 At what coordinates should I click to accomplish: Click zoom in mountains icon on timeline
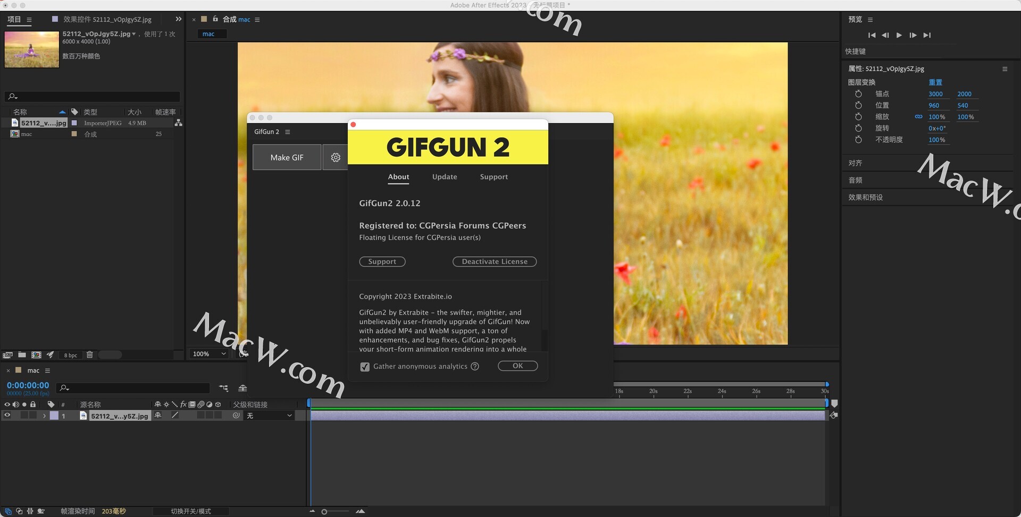click(x=361, y=511)
